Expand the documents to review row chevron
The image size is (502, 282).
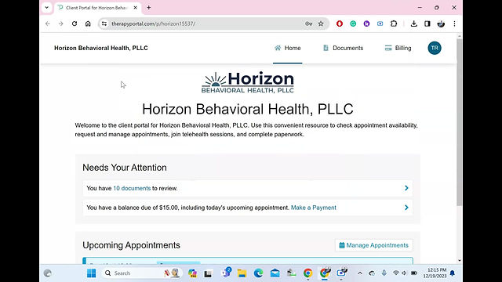click(x=406, y=188)
